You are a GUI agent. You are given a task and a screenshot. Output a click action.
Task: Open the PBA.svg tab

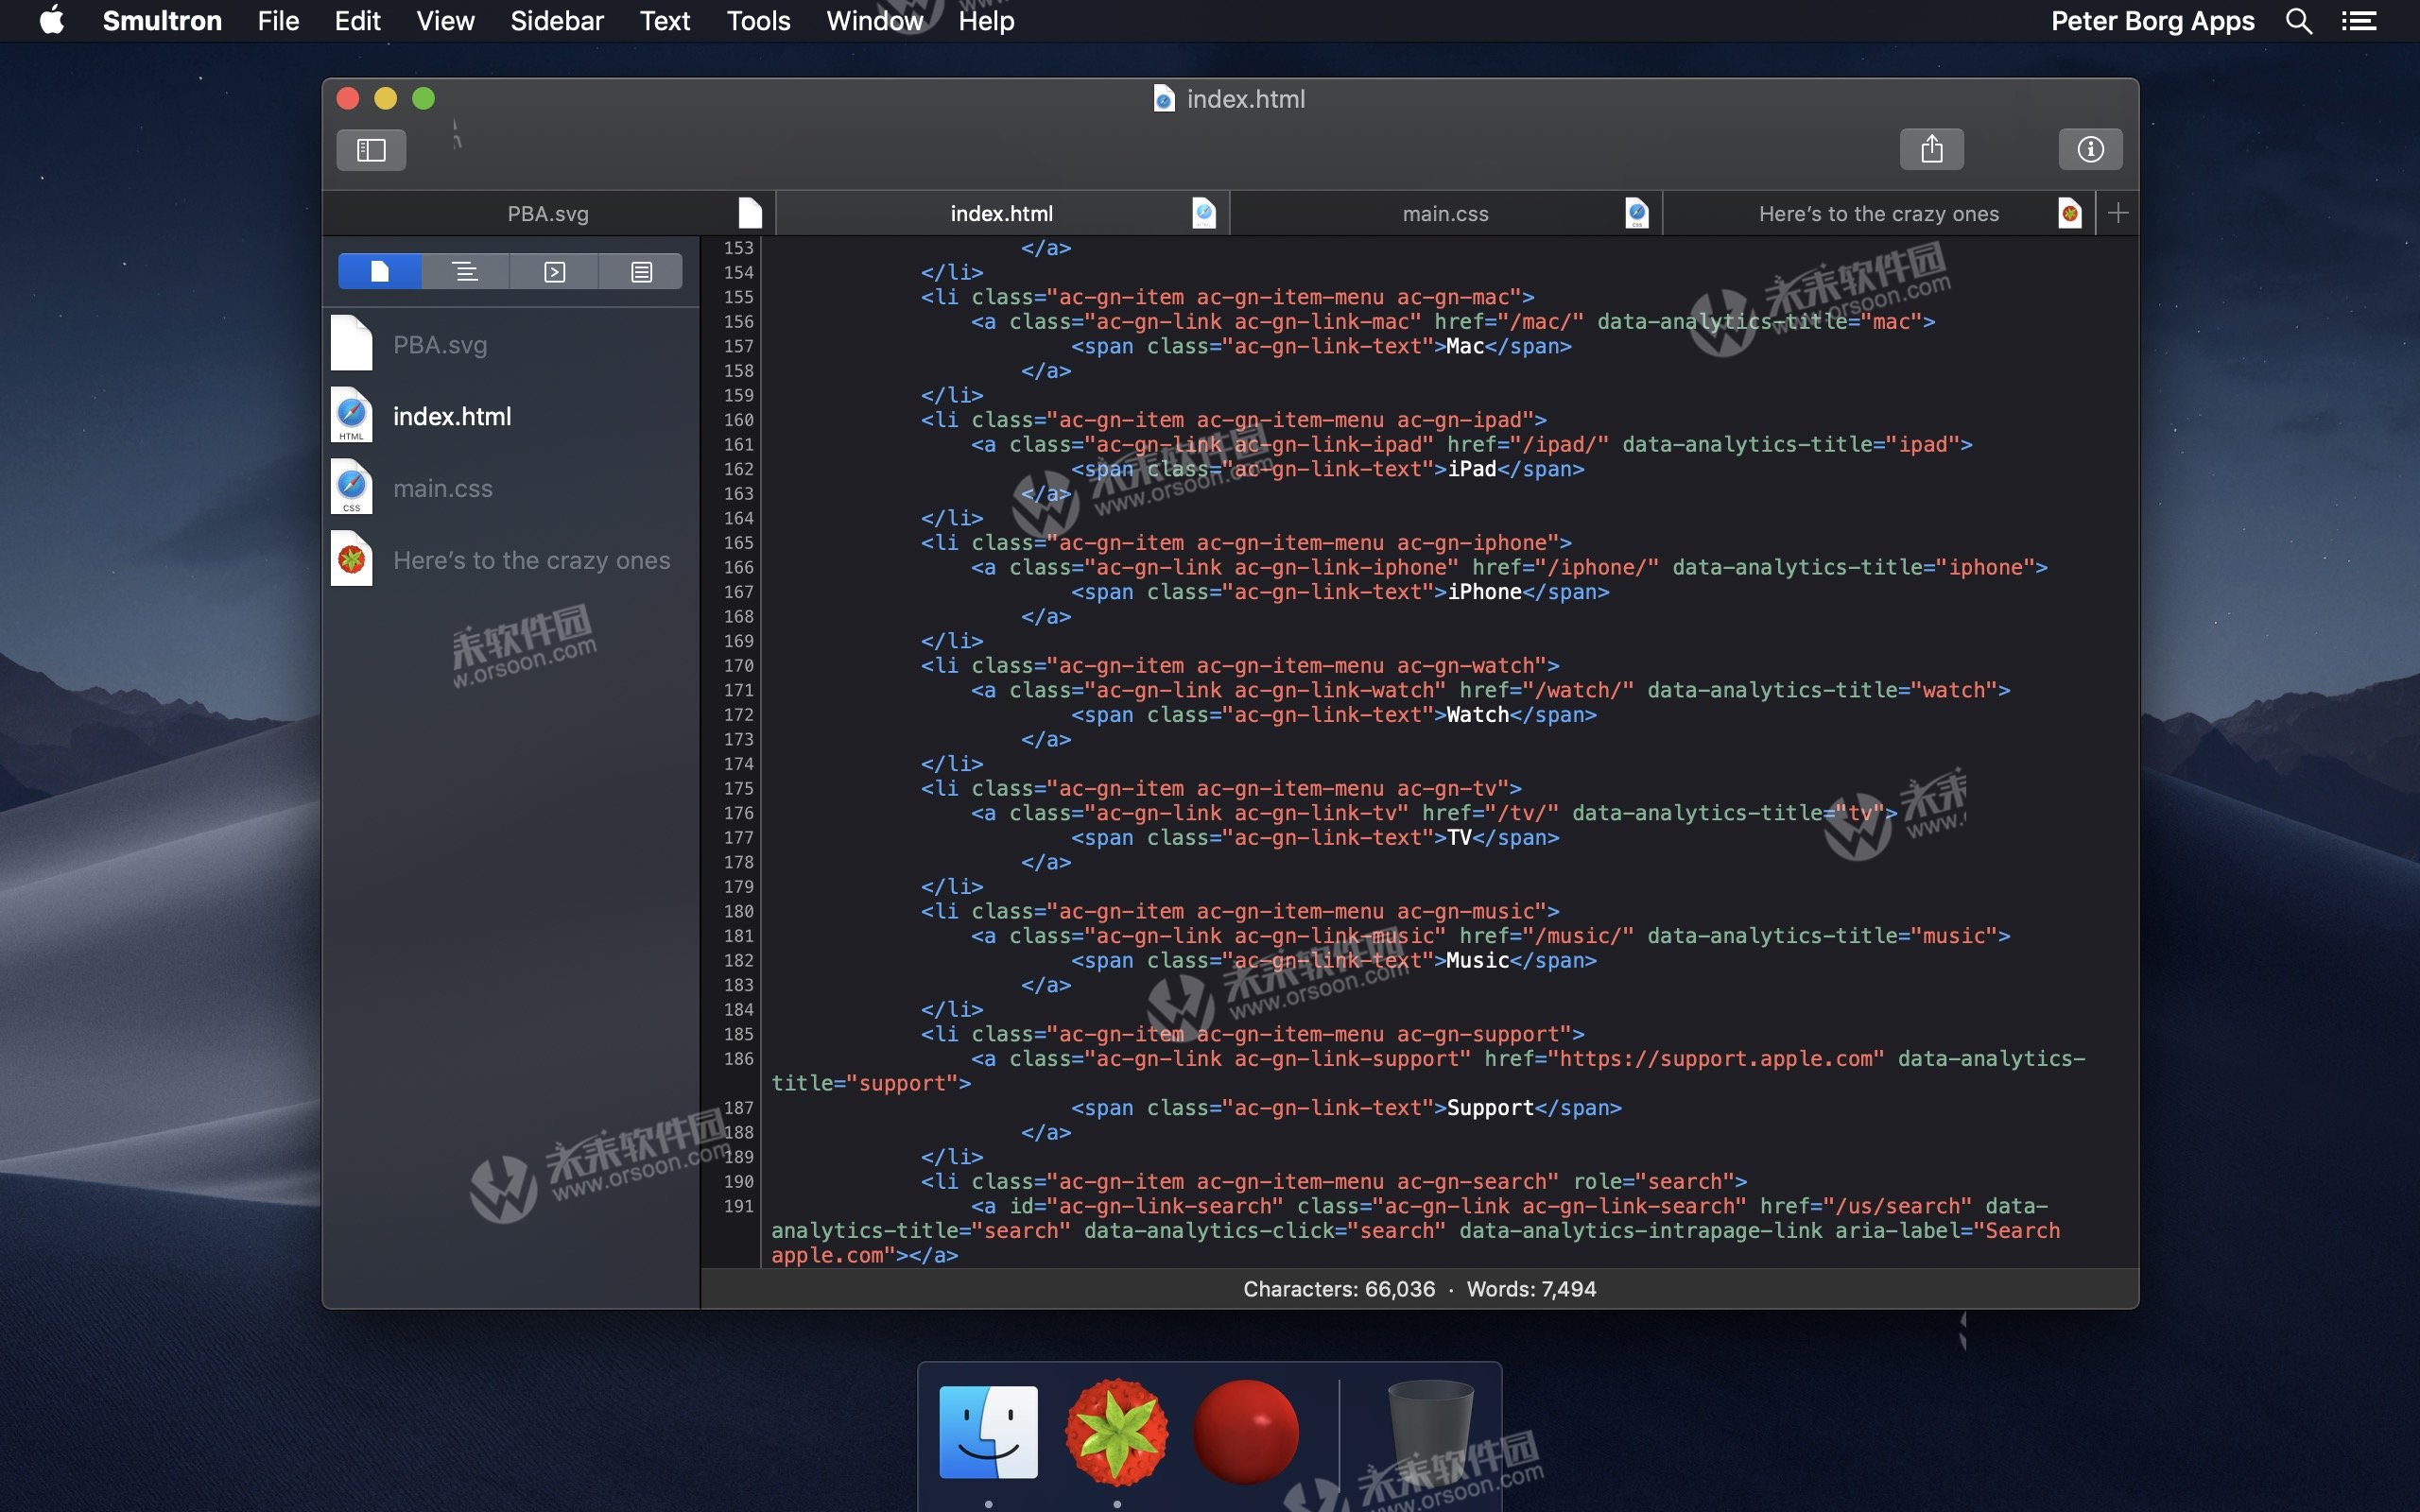click(x=548, y=214)
